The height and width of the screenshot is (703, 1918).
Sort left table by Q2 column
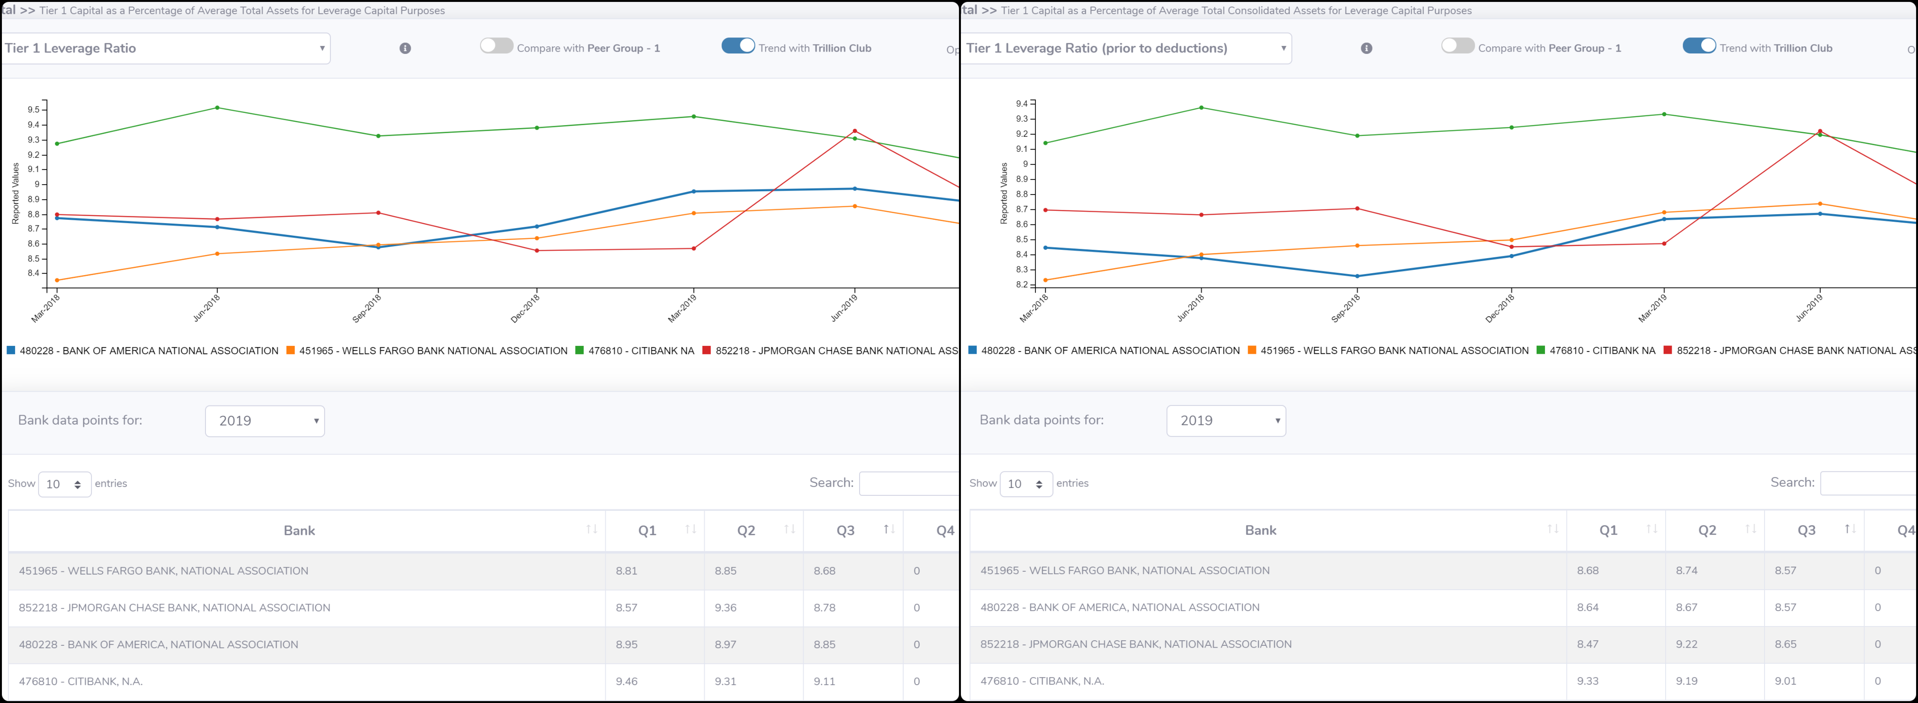click(754, 531)
